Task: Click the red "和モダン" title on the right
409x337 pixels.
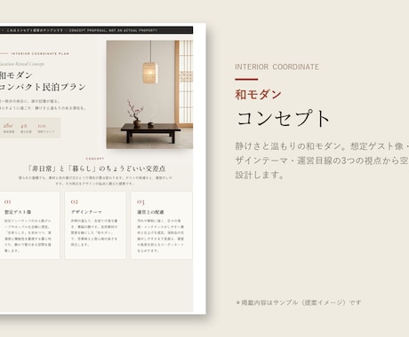Action: pos(258,95)
